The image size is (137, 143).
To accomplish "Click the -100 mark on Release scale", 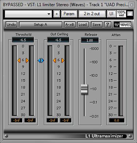I will point(94,62).
